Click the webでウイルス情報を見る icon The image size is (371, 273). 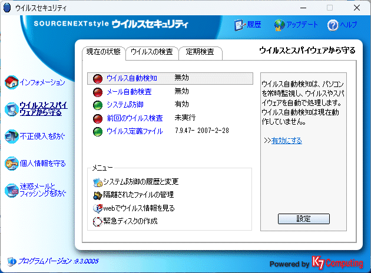98,208
